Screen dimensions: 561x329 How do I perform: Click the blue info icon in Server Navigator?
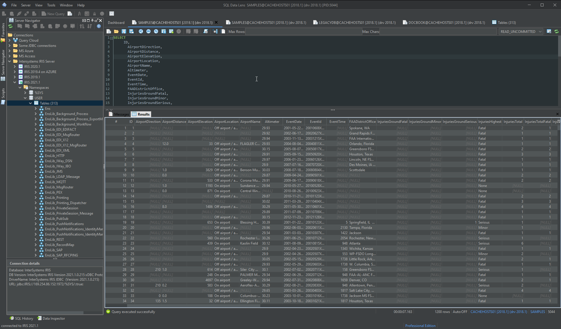point(99,26)
